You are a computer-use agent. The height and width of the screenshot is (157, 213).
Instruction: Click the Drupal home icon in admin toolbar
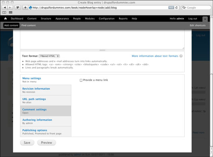[x=6, y=19]
